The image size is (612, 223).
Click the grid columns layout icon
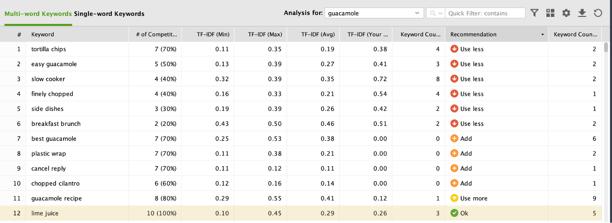click(x=550, y=13)
